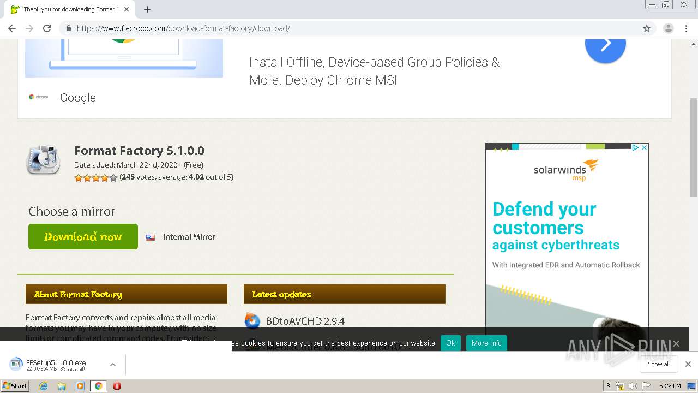Click the Latest updates header
698x393 pixels.
pyautogui.click(x=345, y=294)
